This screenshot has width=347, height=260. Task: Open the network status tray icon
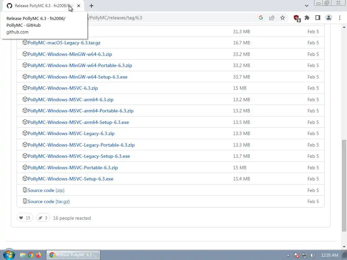click(305, 255)
